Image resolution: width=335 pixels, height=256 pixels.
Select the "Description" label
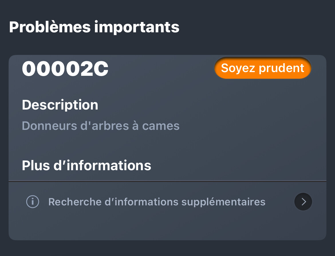coord(60,105)
